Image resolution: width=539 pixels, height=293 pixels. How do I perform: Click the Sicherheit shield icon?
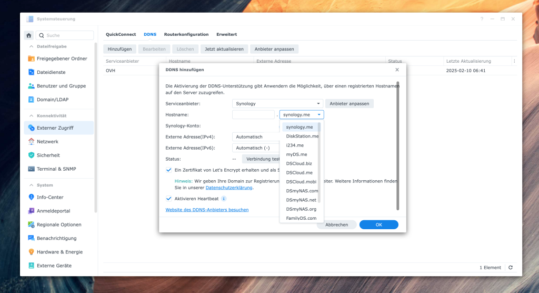click(31, 155)
